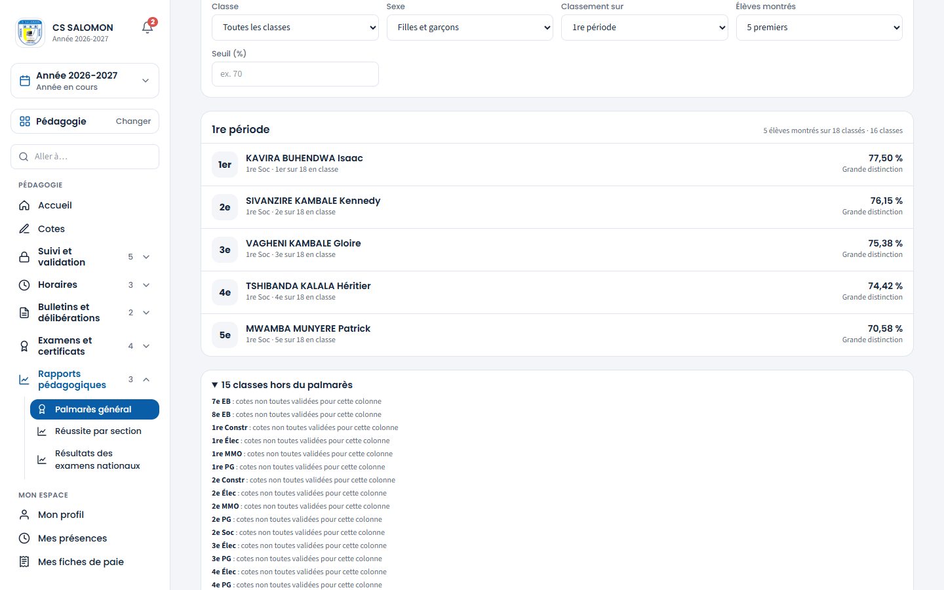Open Réussite par section report
Viewport: 944px width, 590px height.
click(94, 431)
